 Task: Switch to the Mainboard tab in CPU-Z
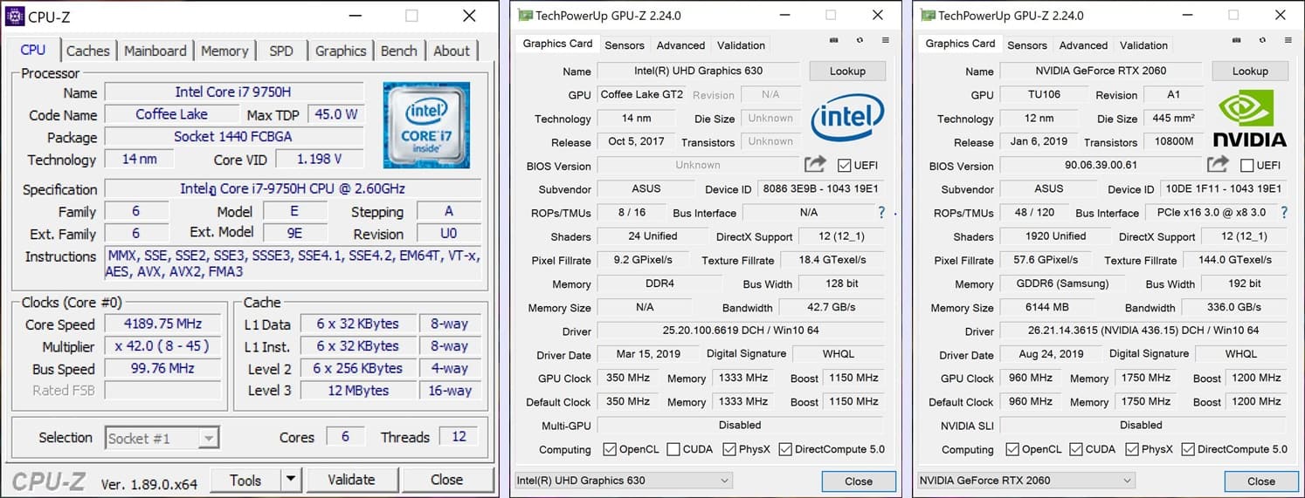pyautogui.click(x=155, y=51)
